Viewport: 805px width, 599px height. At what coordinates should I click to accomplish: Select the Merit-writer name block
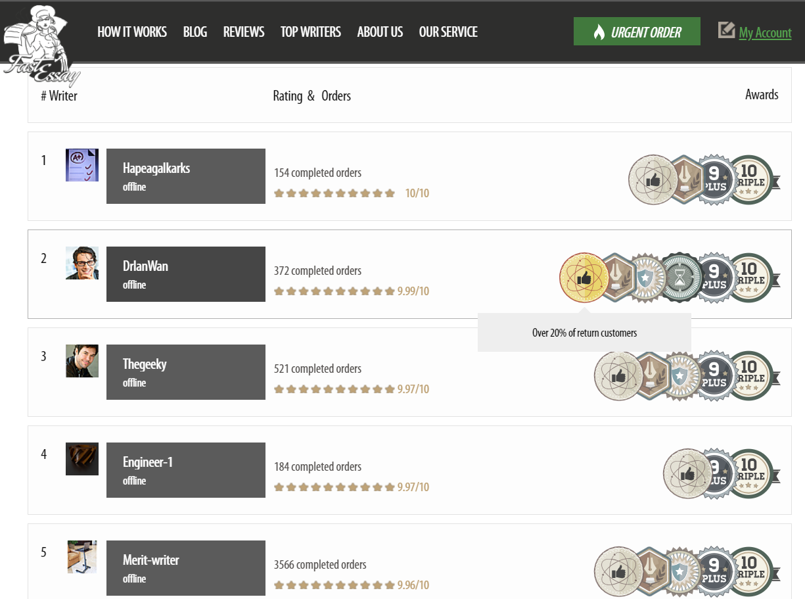tap(186, 568)
